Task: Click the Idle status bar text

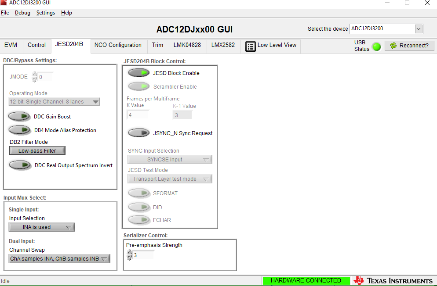Action: pyautogui.click(x=5, y=281)
